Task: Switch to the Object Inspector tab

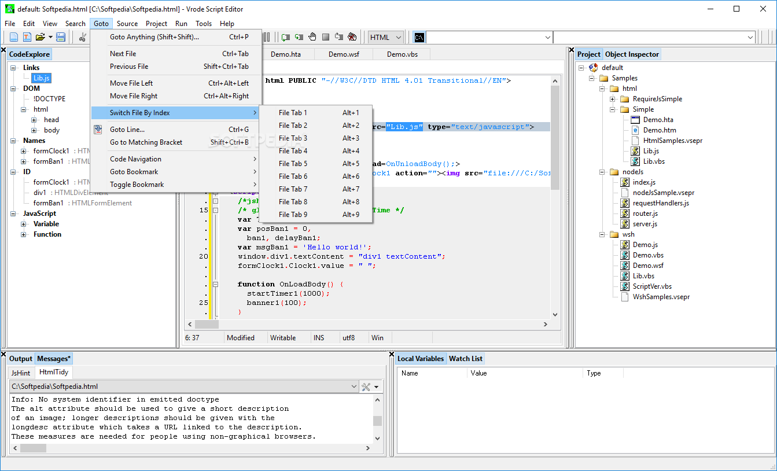Action: [632, 54]
